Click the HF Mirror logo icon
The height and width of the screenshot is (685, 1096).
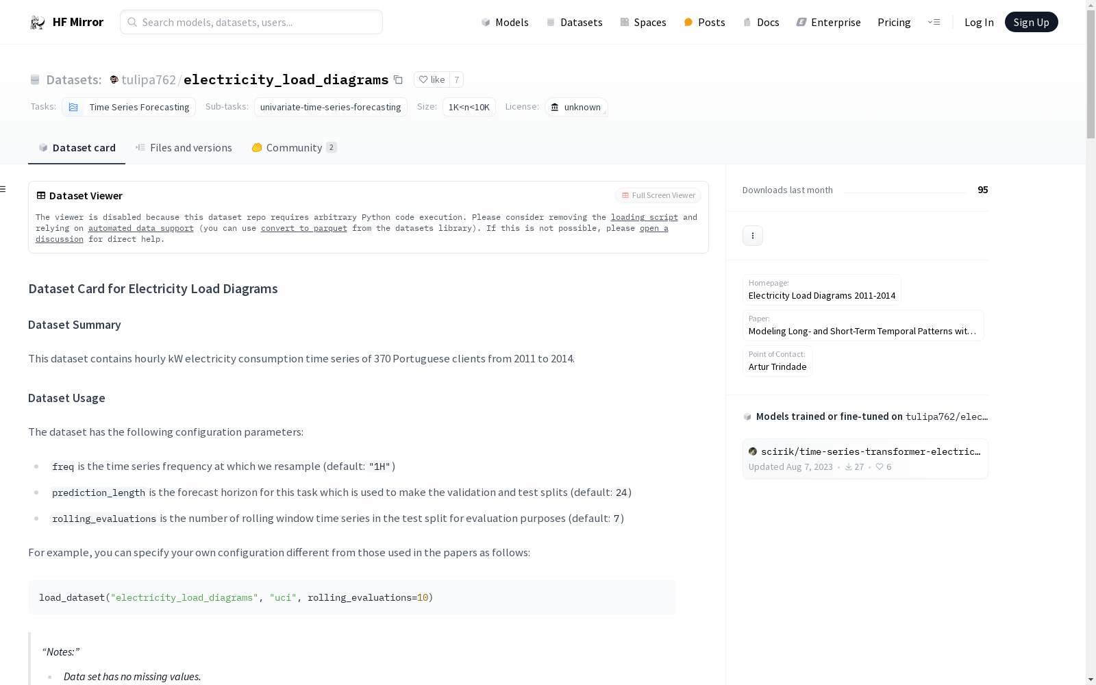(x=38, y=23)
